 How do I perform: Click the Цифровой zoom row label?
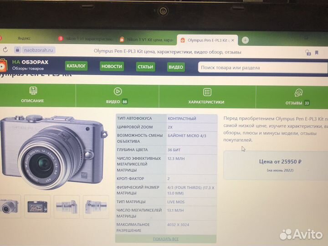(135, 127)
